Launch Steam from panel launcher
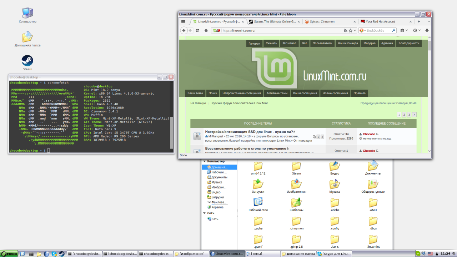 (x=62, y=254)
